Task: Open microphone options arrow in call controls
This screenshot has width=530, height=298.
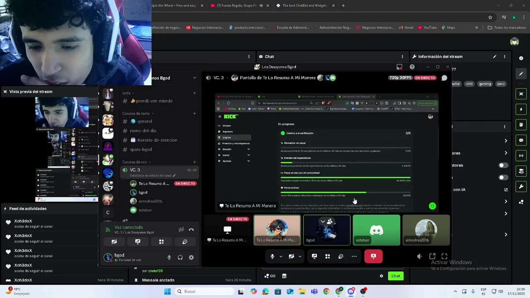Action: 281,257
